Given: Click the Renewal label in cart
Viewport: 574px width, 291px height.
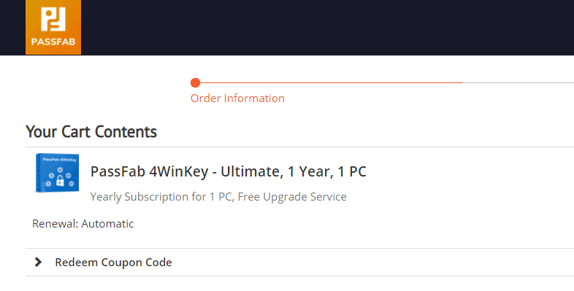Looking at the screenshot, I should click(x=56, y=224).
